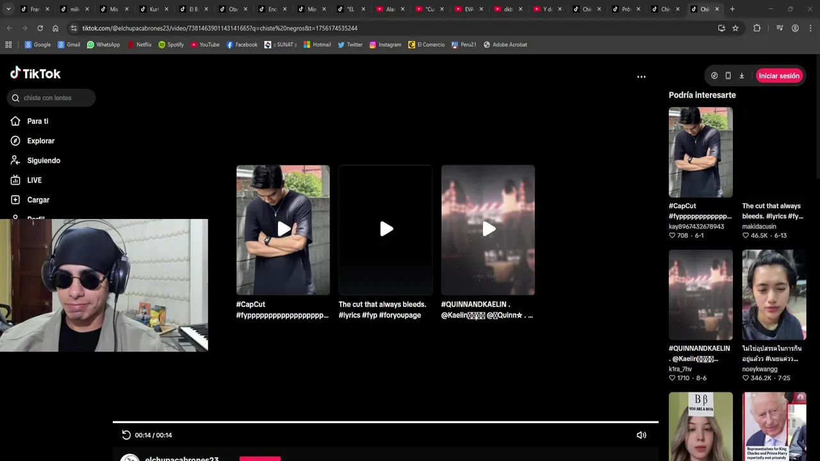Reload the page

[40, 28]
